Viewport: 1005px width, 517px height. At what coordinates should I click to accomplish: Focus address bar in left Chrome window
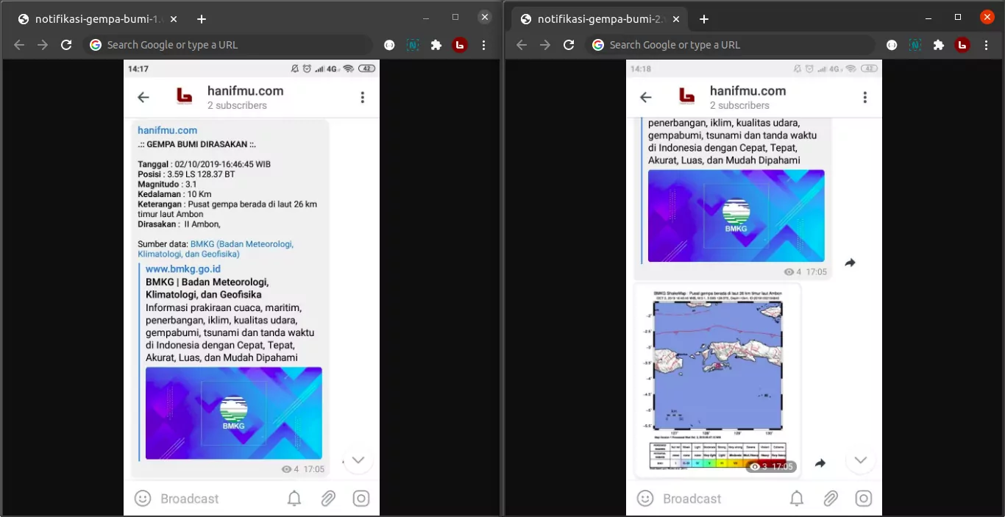(x=228, y=45)
